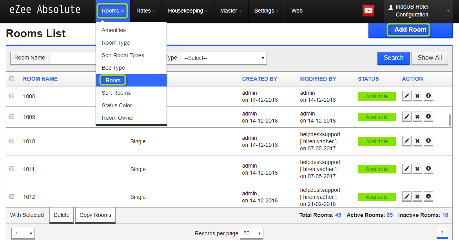
Task: Check the box for room 1011
Action: 12,169
